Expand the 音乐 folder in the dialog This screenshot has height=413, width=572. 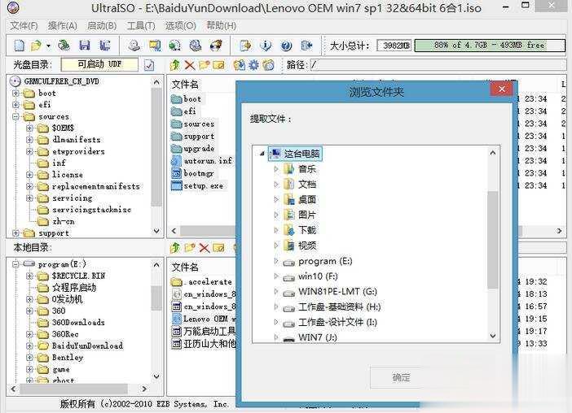coord(276,169)
